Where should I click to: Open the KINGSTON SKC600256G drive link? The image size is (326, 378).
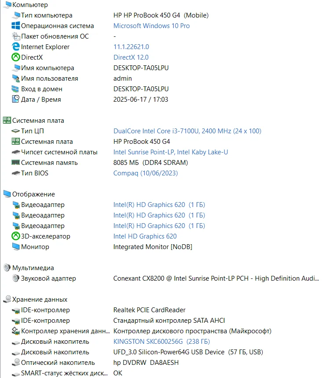tap(162, 342)
